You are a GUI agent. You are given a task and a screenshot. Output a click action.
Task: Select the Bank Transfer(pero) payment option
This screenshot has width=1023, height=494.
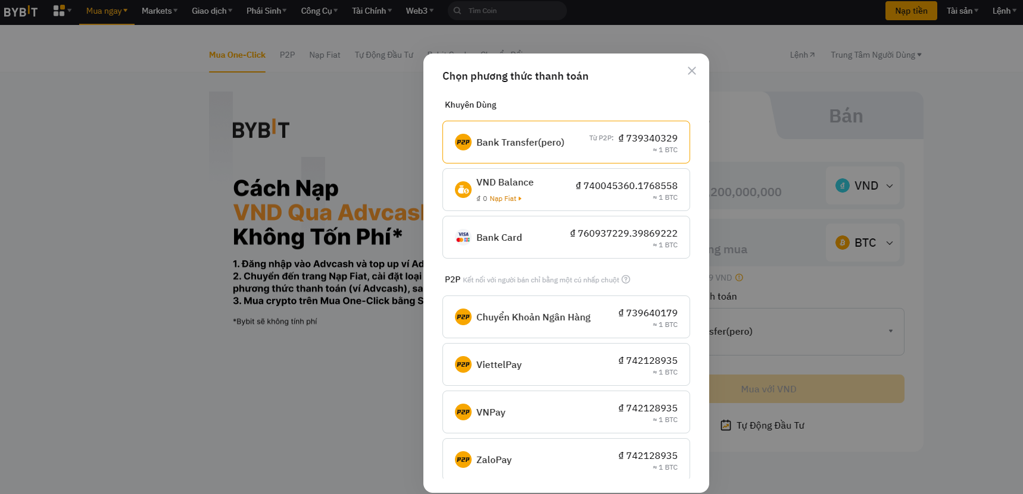[566, 142]
